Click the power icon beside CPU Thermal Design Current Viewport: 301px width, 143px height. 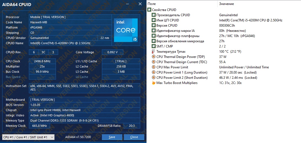[x=154, y=62]
